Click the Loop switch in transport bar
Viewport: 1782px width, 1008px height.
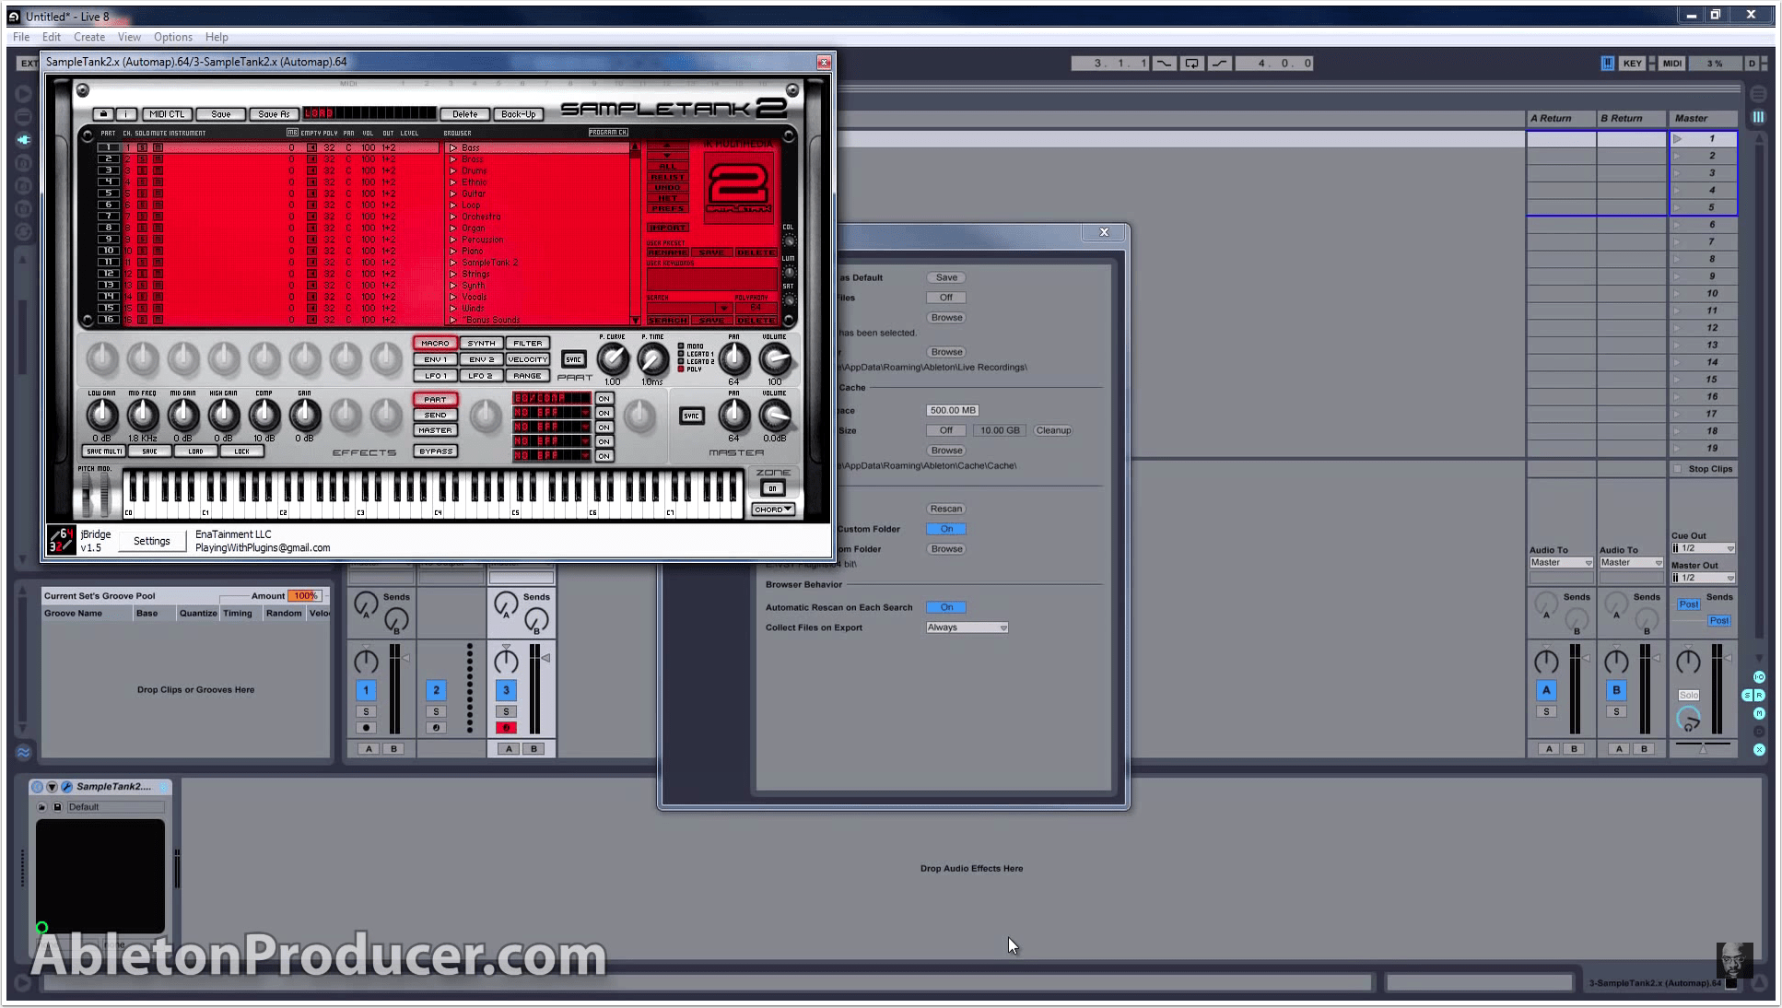pos(1191,64)
